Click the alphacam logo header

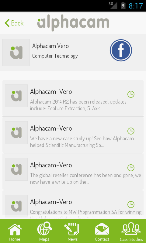[x=73, y=23]
